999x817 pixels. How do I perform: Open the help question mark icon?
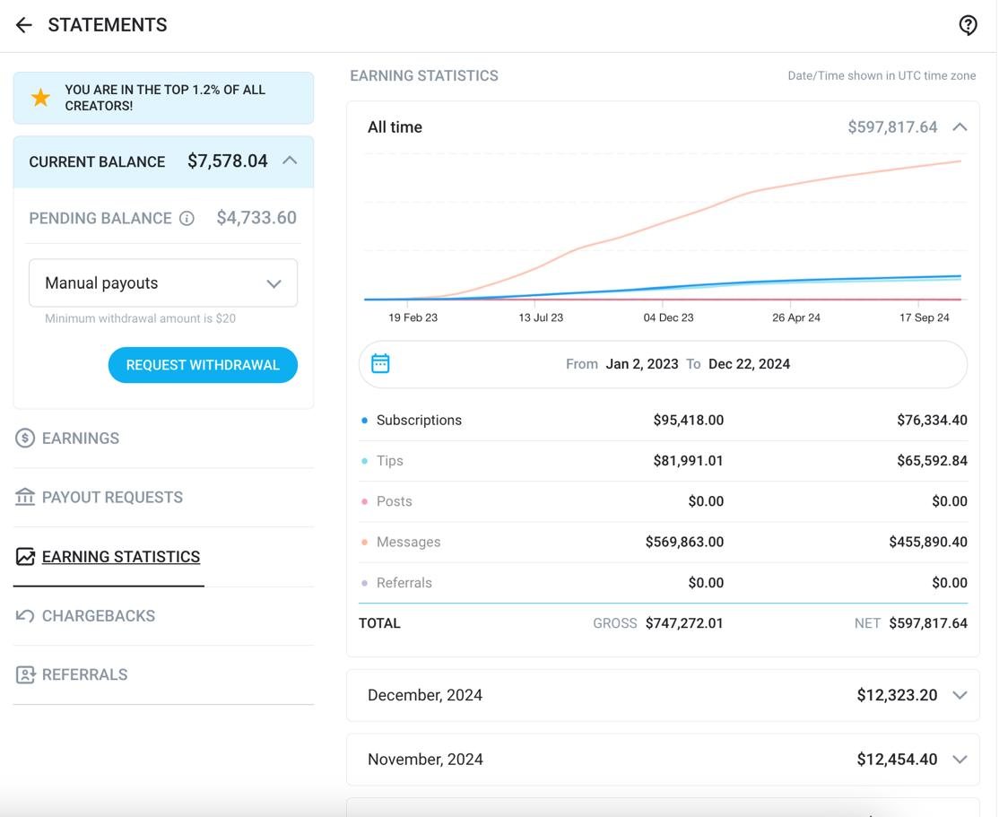coord(968,25)
